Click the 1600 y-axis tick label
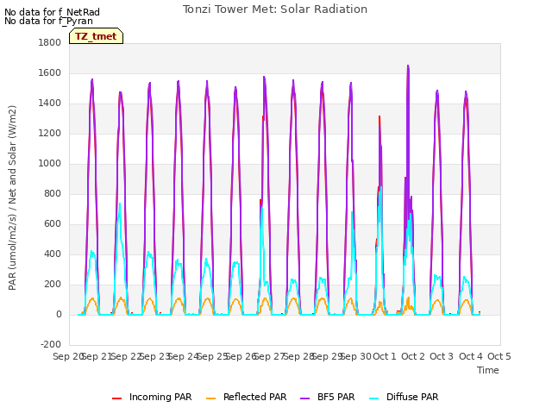The height and width of the screenshot is (414, 552). (x=50, y=72)
